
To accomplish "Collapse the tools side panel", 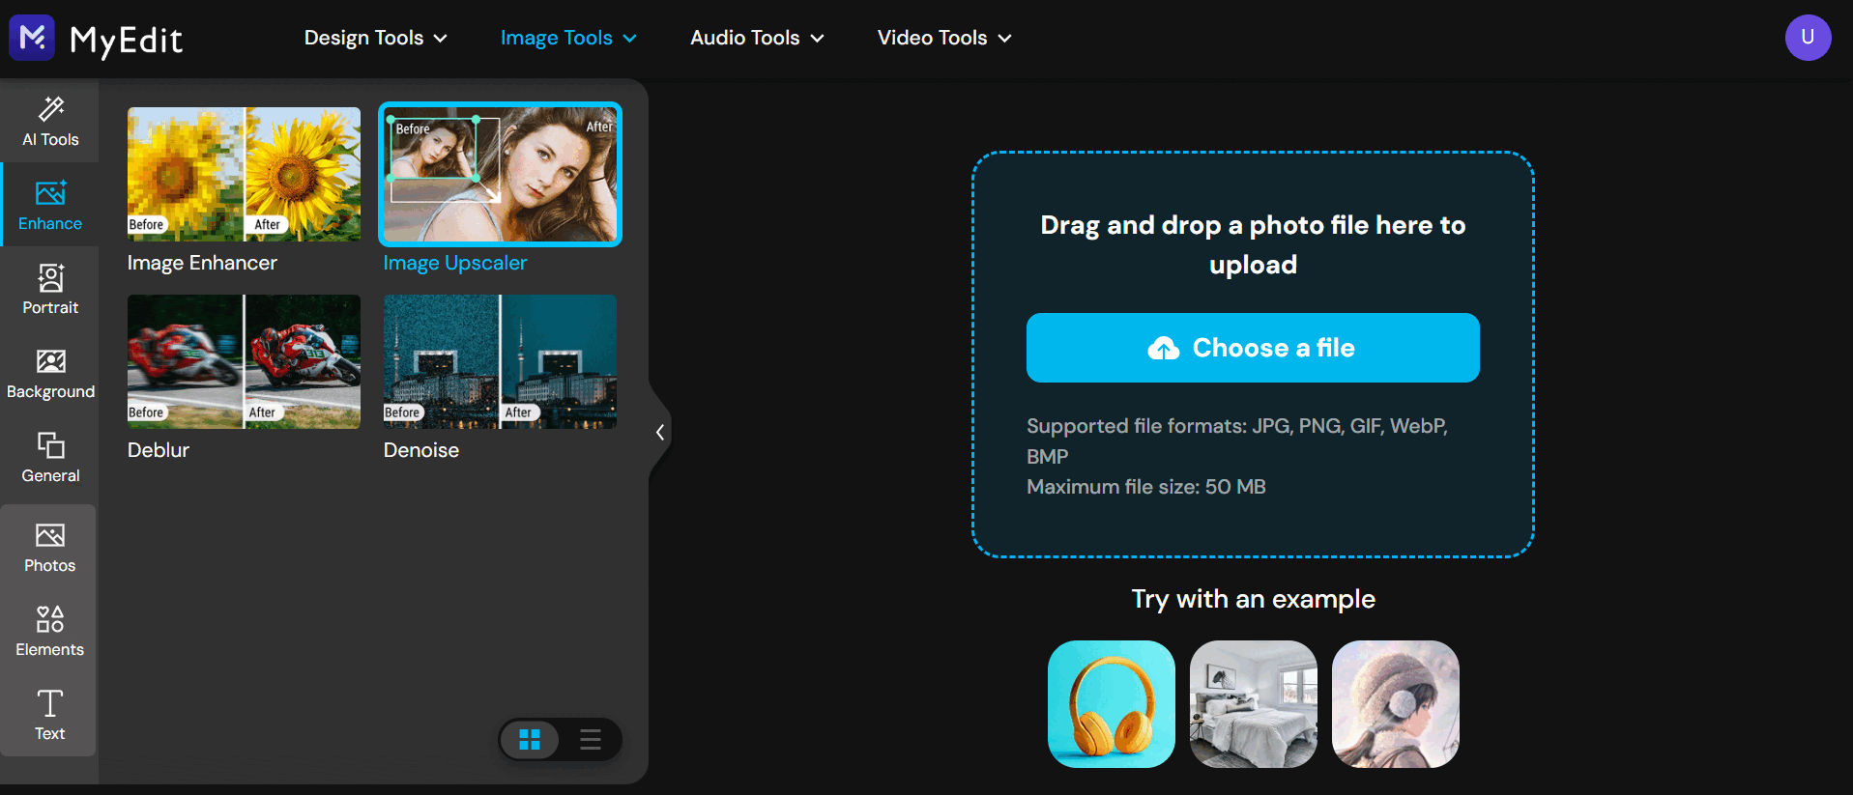I will pyautogui.click(x=660, y=432).
